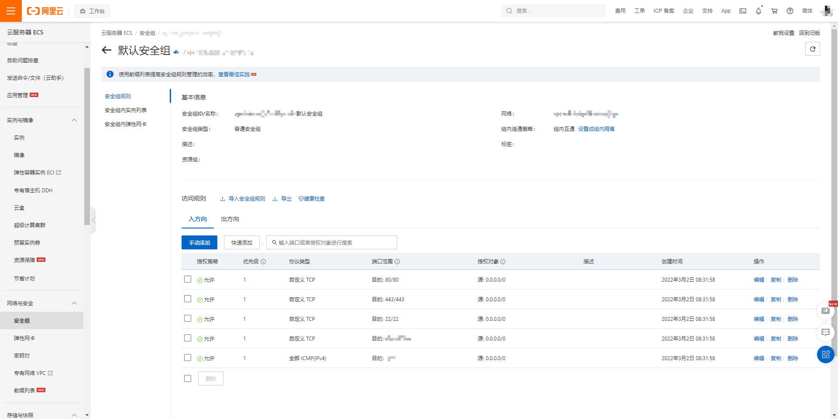Focus the port or authorization object search field
The width and height of the screenshot is (838, 419).
332,242
